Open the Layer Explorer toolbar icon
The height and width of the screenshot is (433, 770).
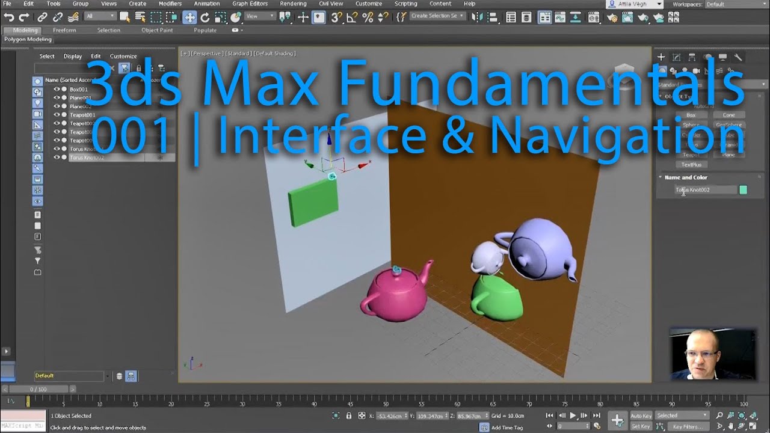tap(526, 17)
